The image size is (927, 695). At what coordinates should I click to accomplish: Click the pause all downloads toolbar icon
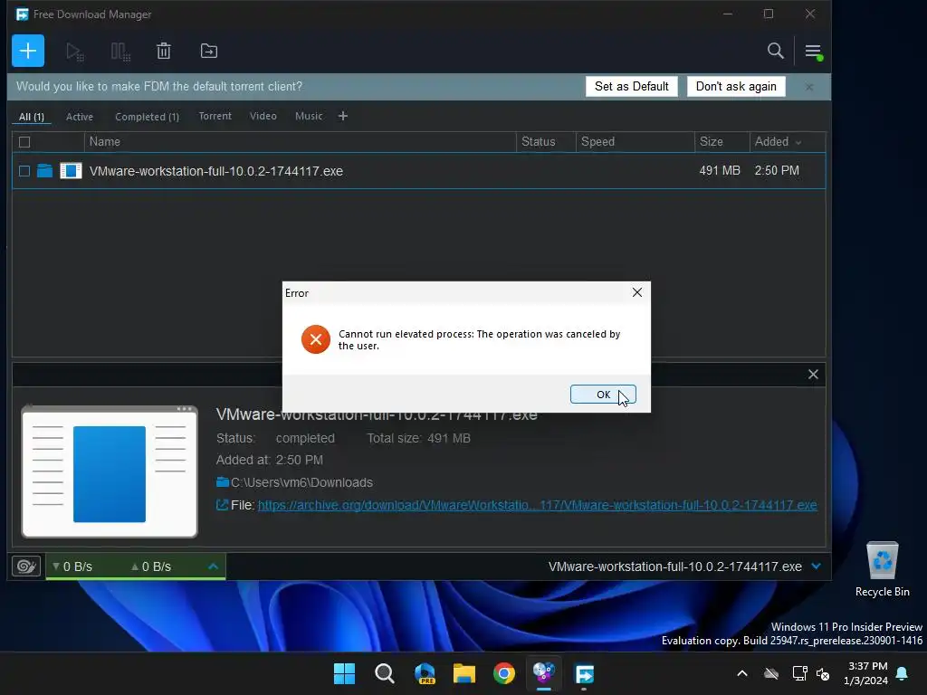(120, 52)
